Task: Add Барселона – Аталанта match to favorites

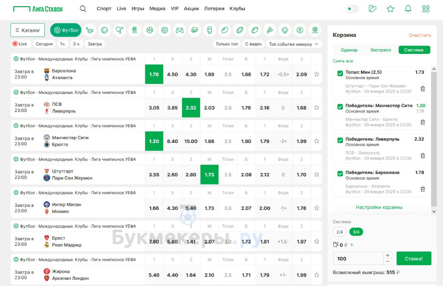Action: tap(317, 74)
